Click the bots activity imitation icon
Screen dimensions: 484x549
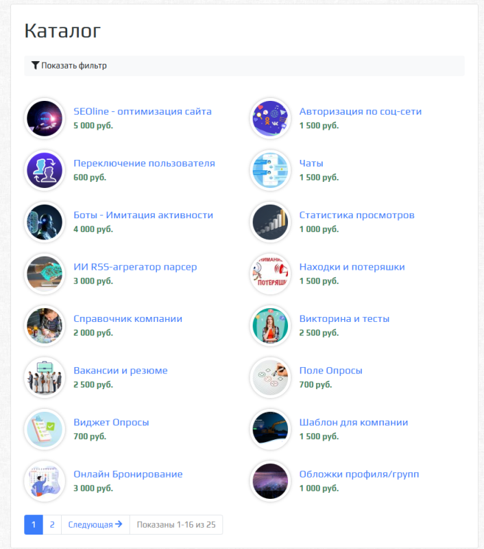click(45, 222)
